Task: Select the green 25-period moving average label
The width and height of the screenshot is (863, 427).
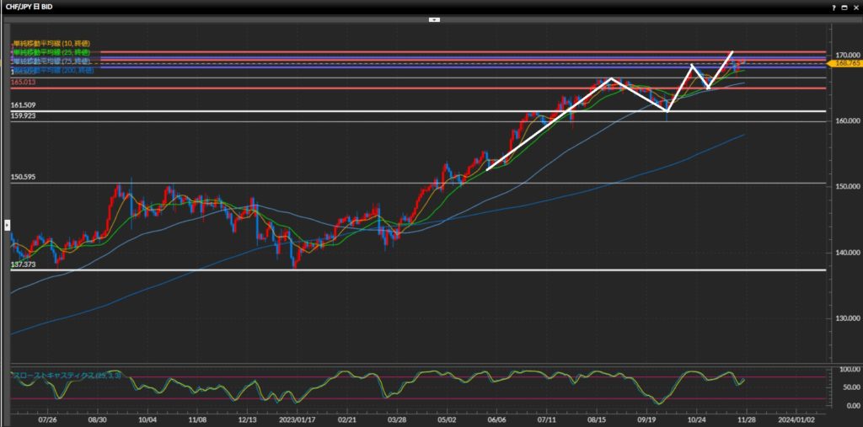Action: (x=51, y=52)
